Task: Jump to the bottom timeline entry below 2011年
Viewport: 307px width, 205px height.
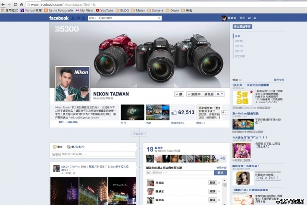Action: click(x=240, y=56)
